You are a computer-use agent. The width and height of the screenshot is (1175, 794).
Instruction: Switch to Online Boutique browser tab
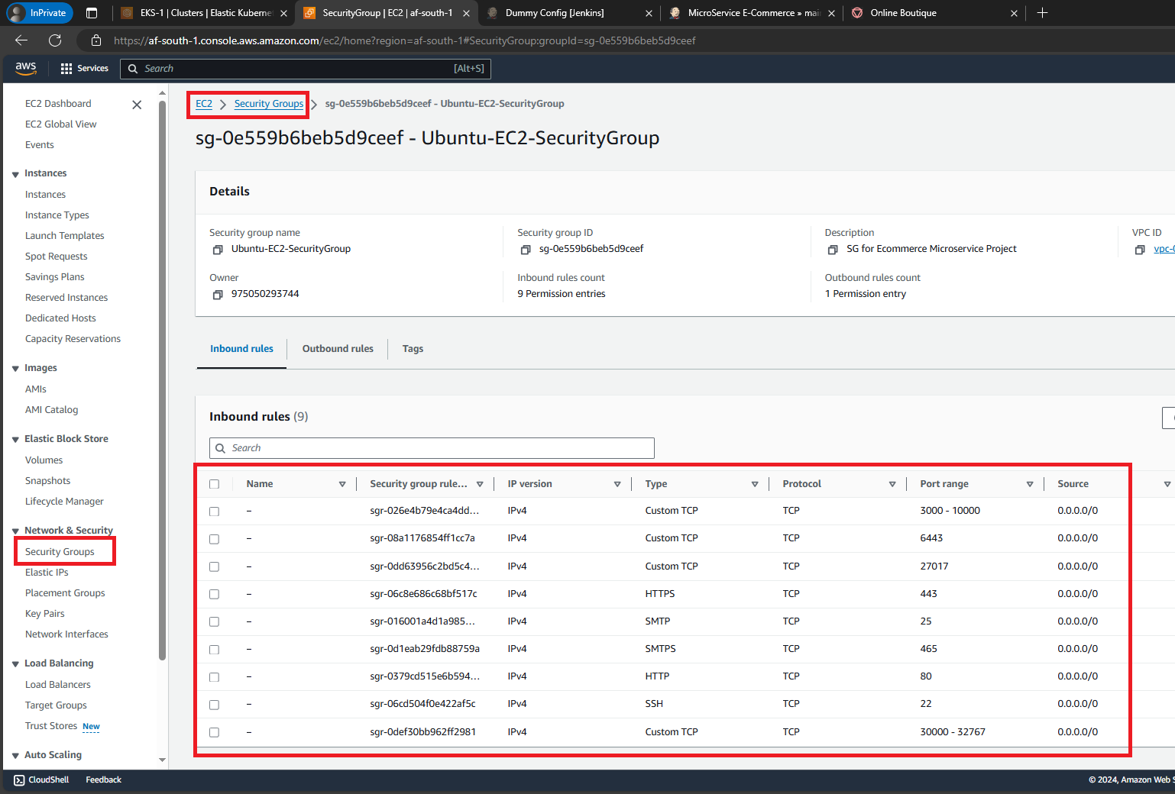(934, 13)
